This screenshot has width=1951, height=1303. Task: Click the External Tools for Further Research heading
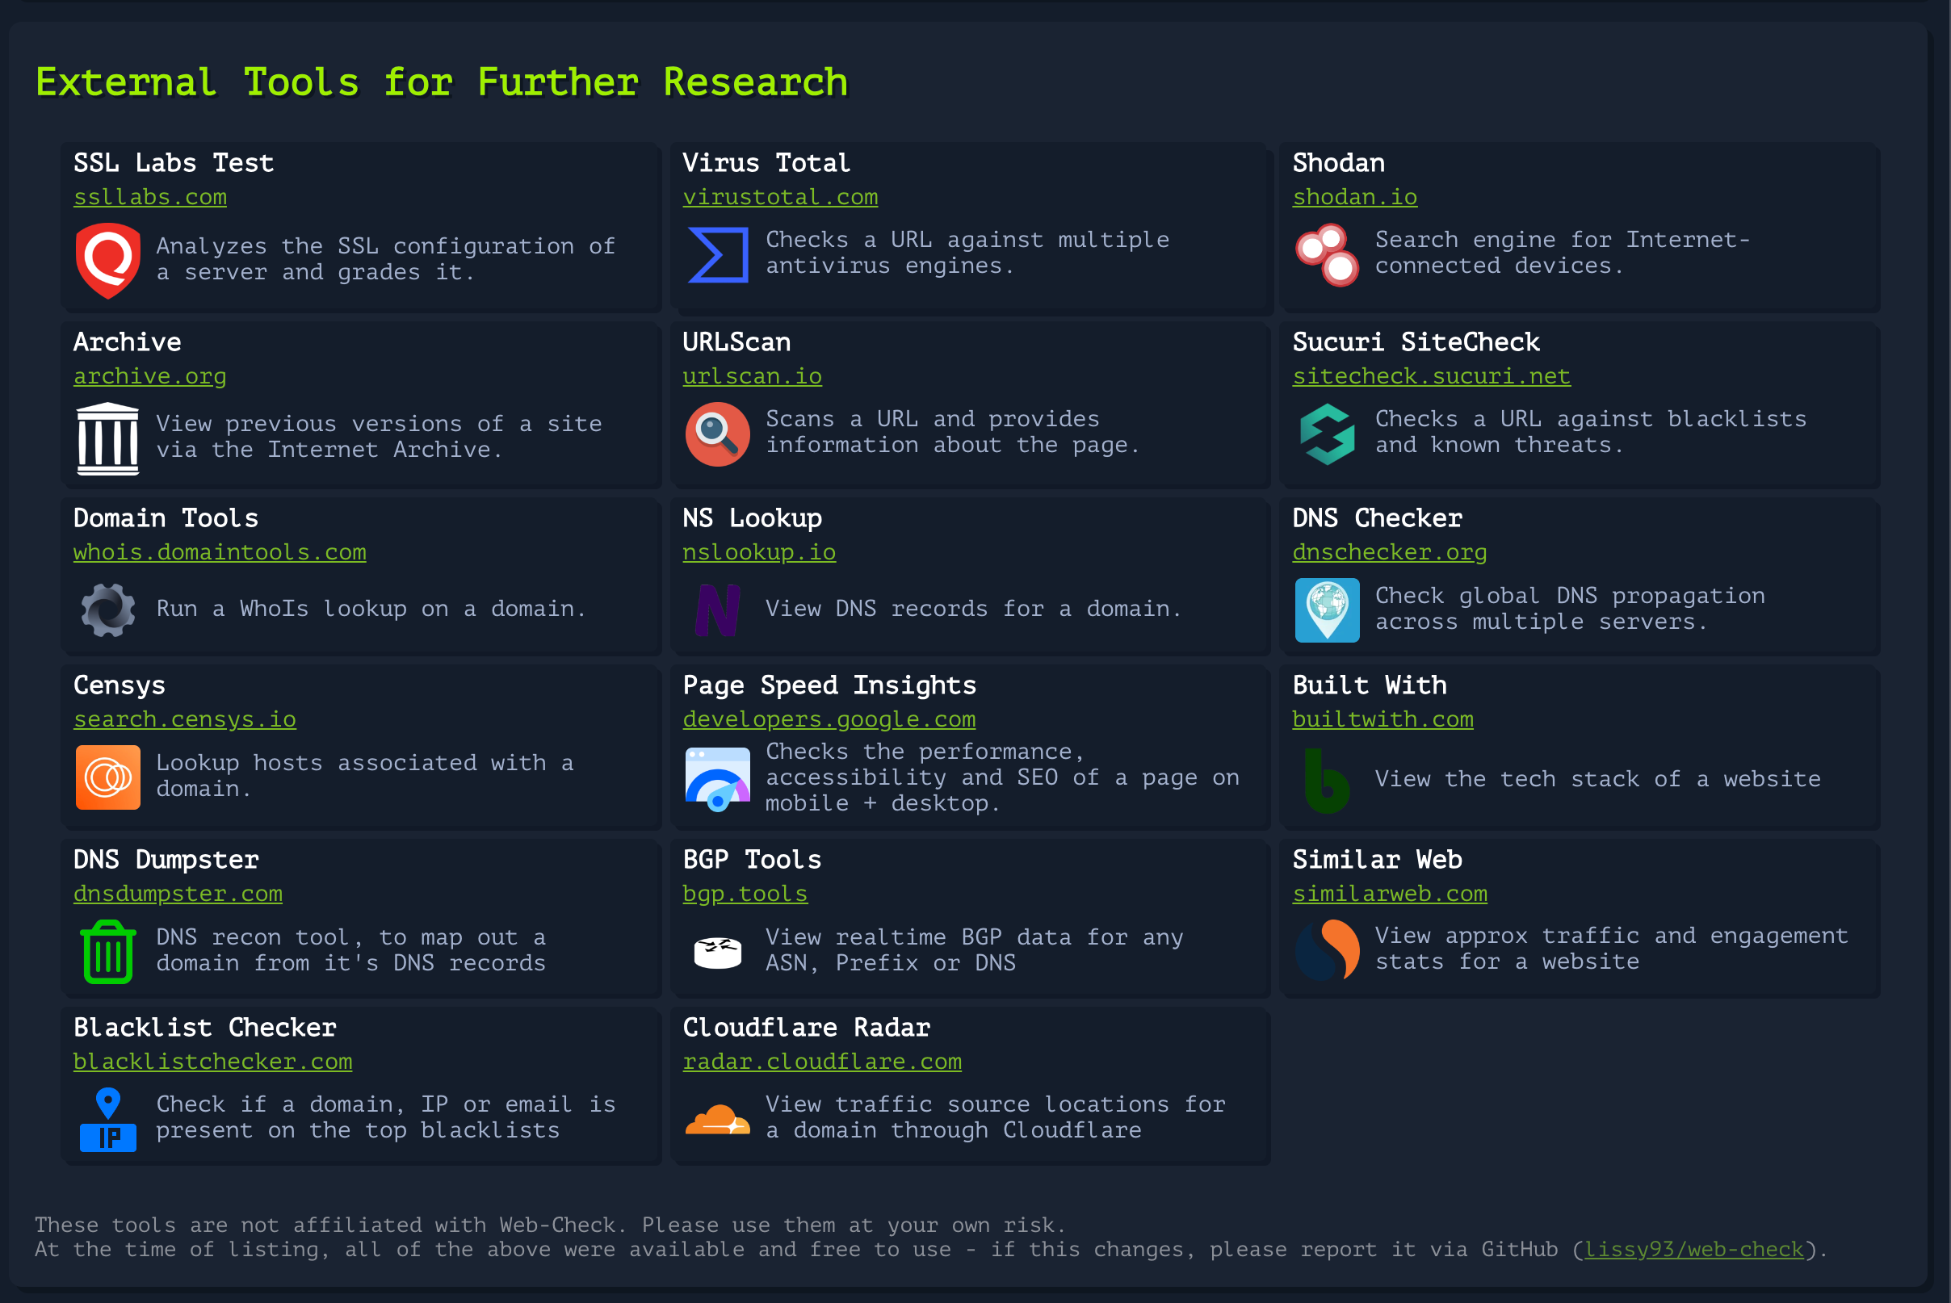(x=442, y=82)
